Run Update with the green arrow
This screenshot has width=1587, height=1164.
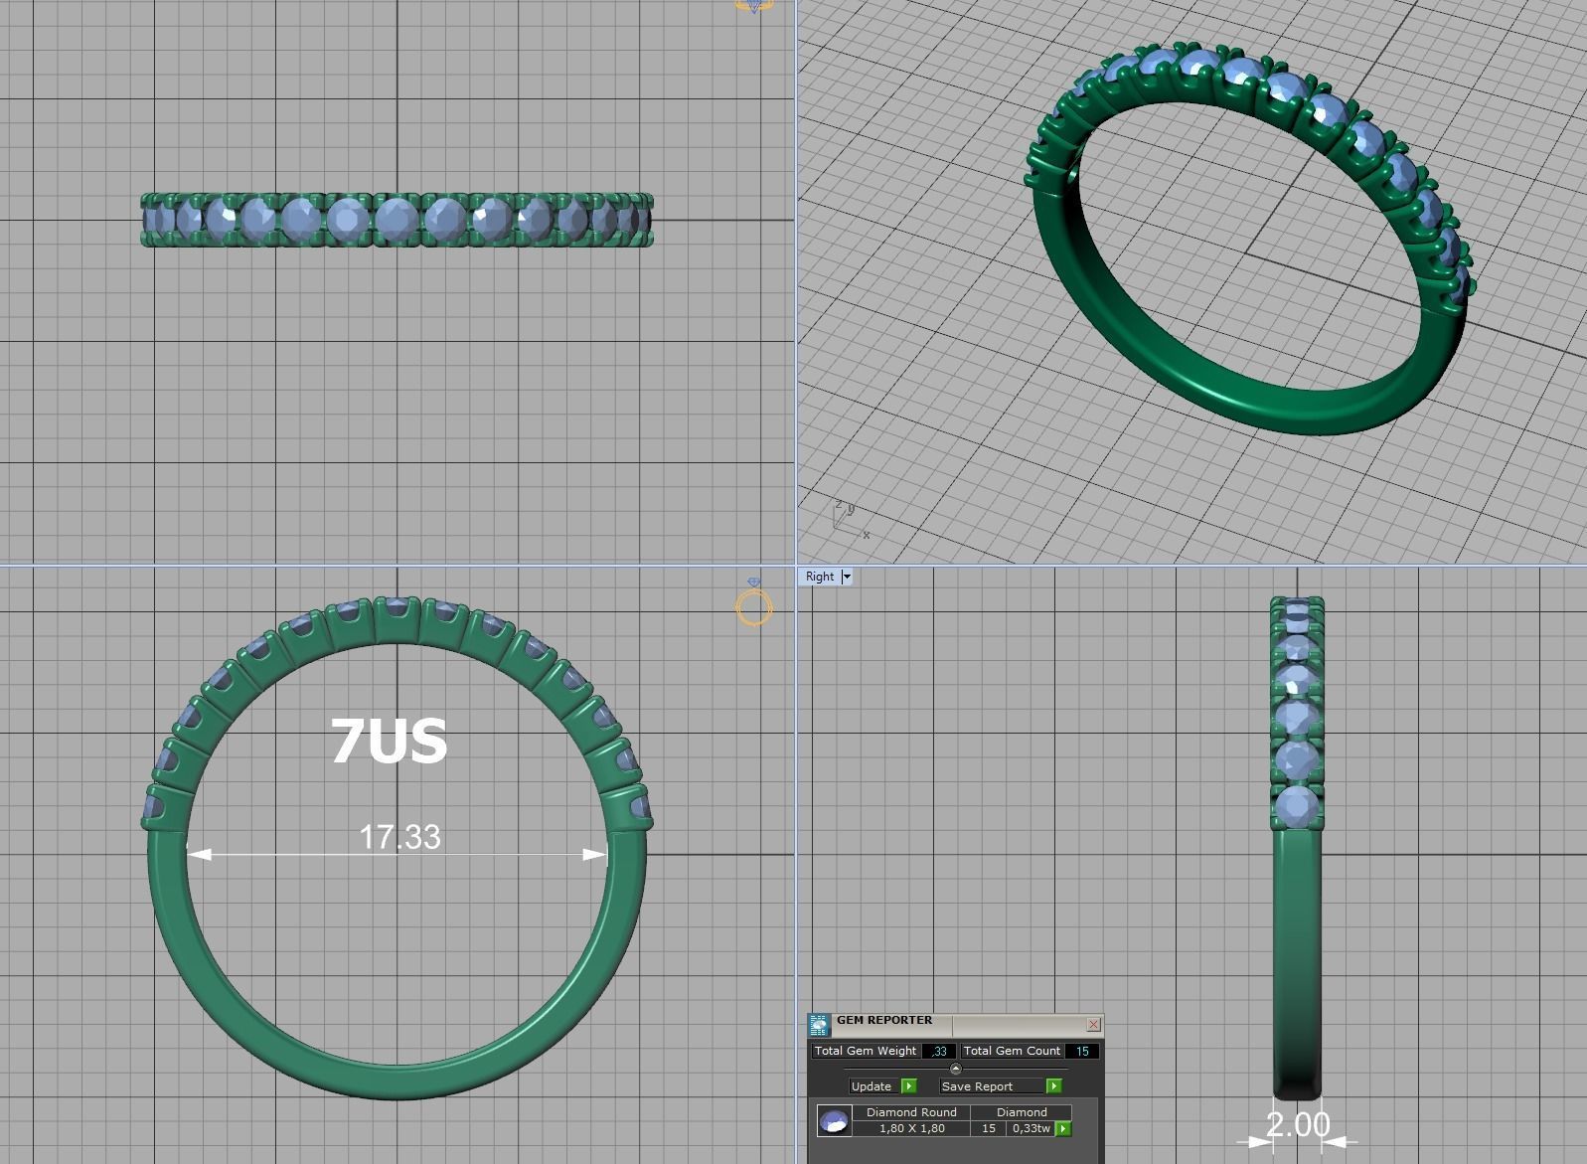[x=908, y=1086]
